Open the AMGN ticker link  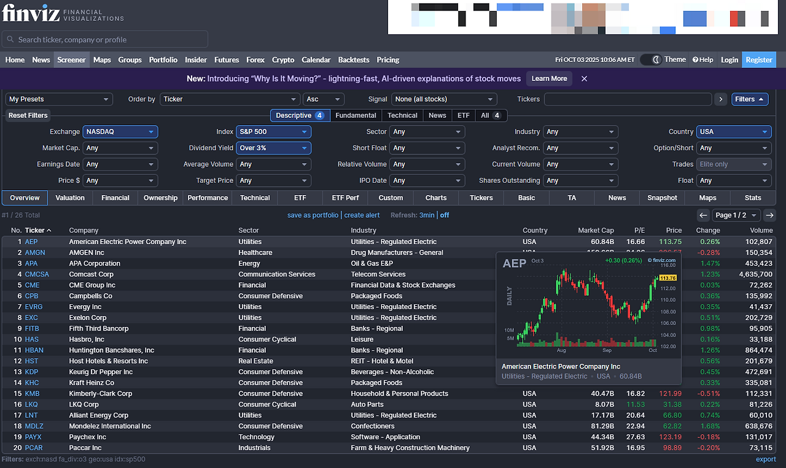(35, 253)
